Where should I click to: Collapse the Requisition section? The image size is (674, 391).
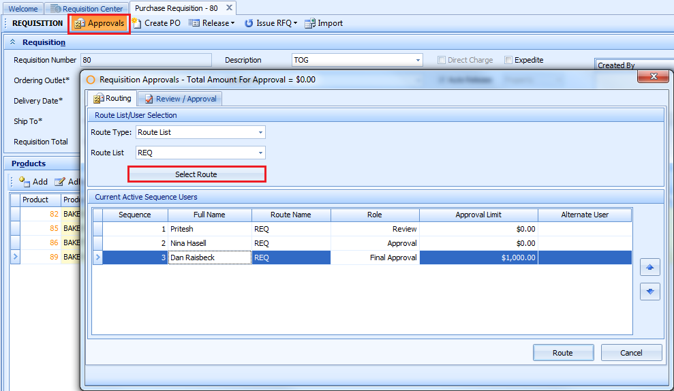pyautogui.click(x=14, y=42)
